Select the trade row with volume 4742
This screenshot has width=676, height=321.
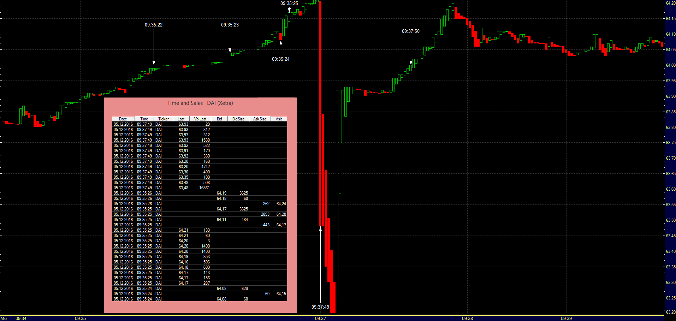200,167
